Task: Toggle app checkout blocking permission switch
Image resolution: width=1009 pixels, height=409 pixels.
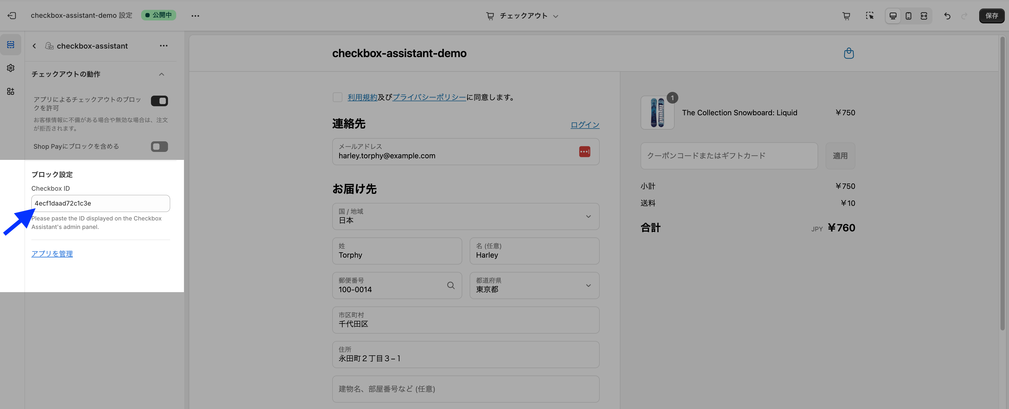Action: coord(159,101)
